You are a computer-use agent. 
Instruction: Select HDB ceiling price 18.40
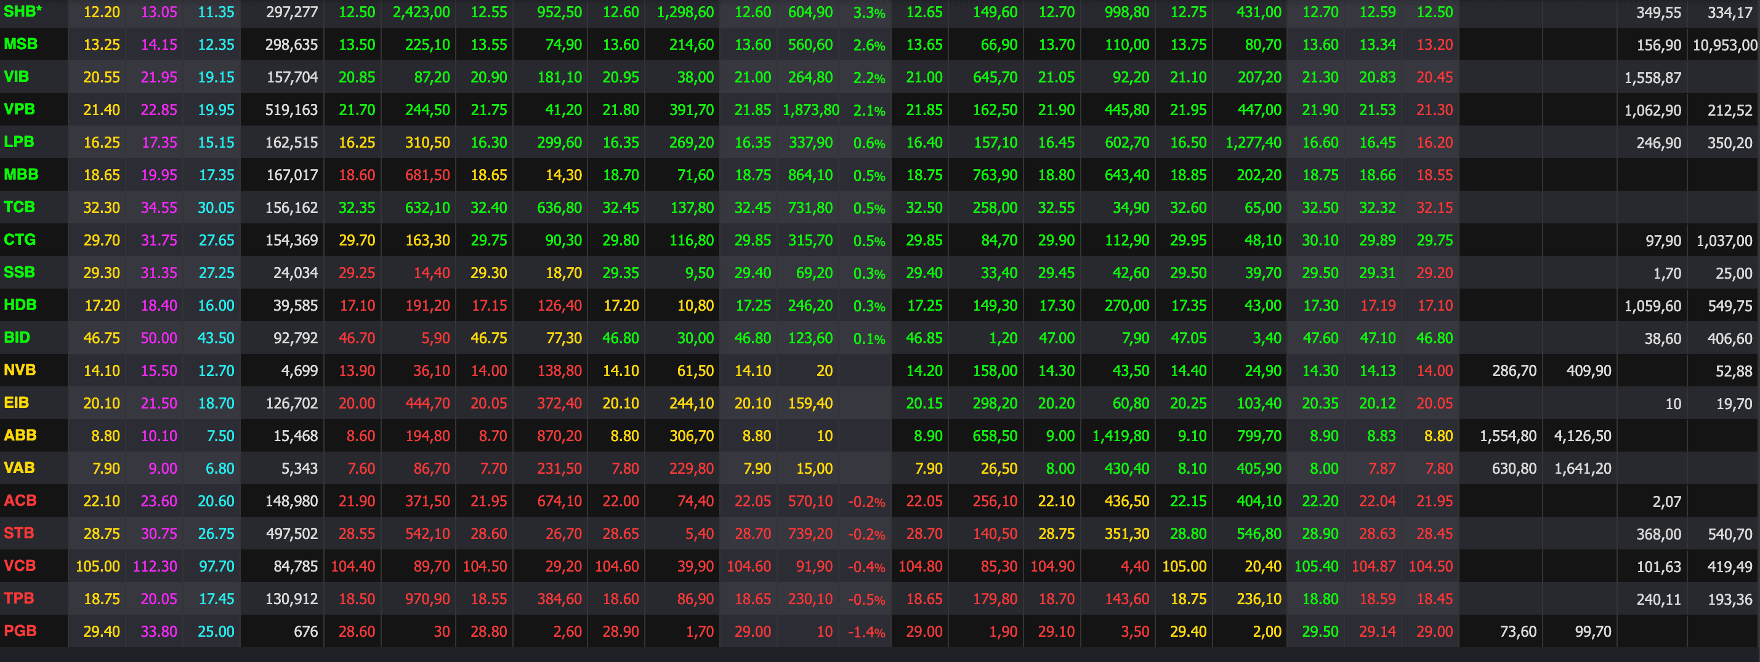tap(158, 306)
